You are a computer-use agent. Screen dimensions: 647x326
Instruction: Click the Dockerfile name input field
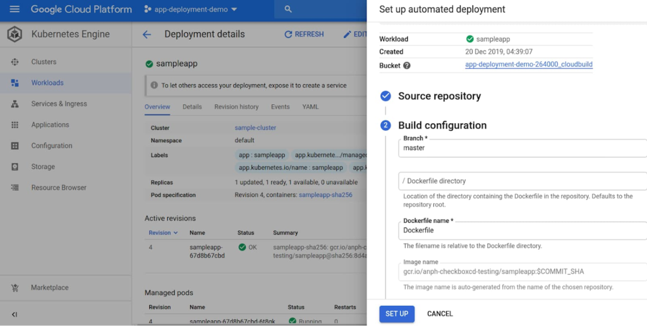[523, 231]
